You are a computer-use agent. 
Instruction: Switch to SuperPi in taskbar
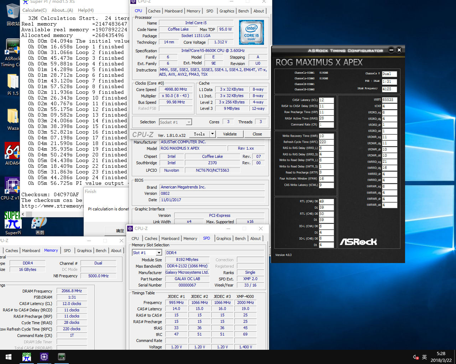tap(27, 357)
